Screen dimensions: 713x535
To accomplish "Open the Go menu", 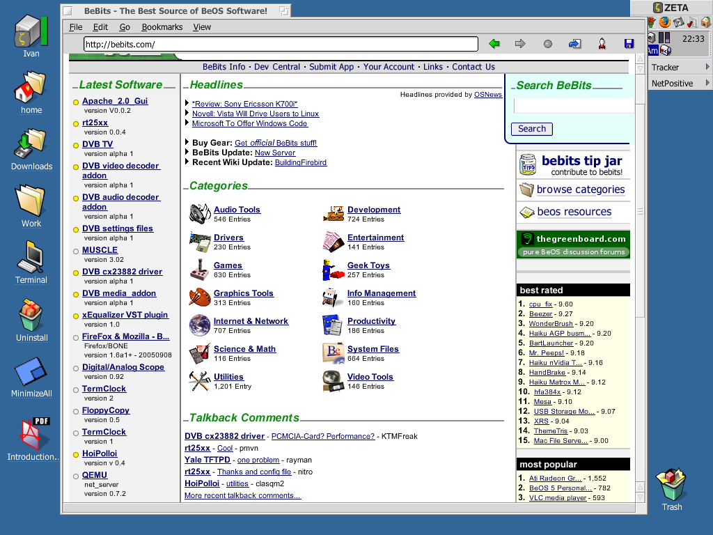I will tap(125, 27).
